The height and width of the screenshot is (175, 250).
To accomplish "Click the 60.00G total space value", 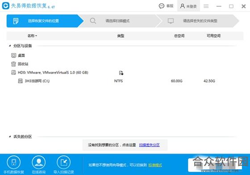I will pyautogui.click(x=176, y=81).
